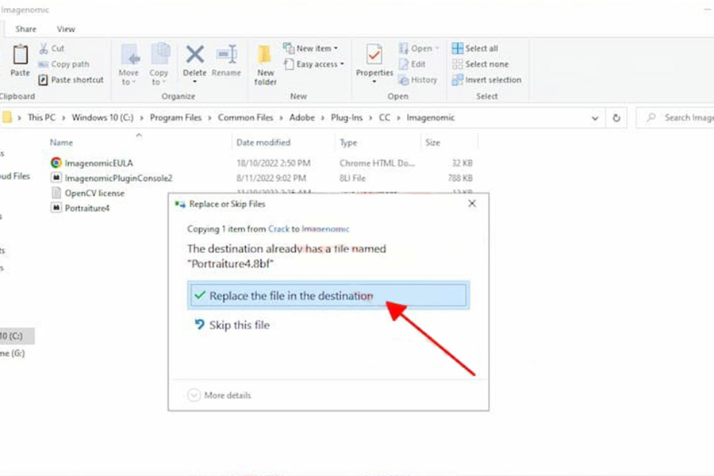
Task: Open the New item dropdown
Action: pyautogui.click(x=310, y=48)
